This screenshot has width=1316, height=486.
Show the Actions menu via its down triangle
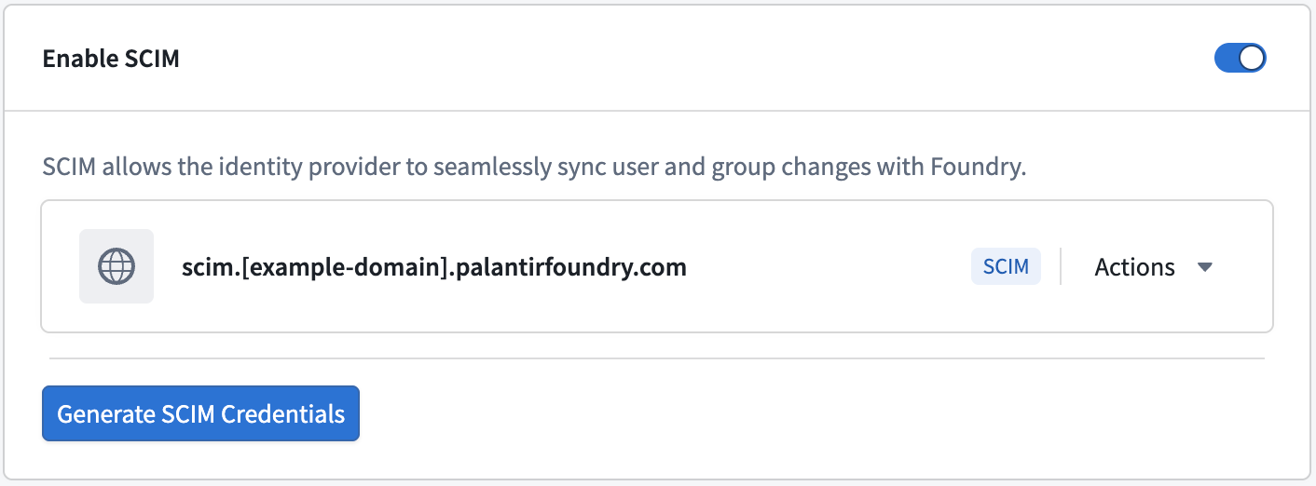tap(1204, 267)
